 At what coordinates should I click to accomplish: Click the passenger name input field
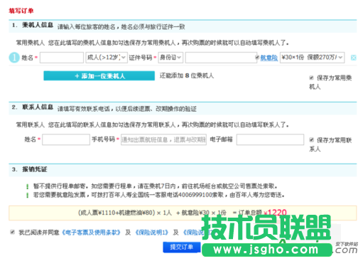pyautogui.click(x=62, y=58)
